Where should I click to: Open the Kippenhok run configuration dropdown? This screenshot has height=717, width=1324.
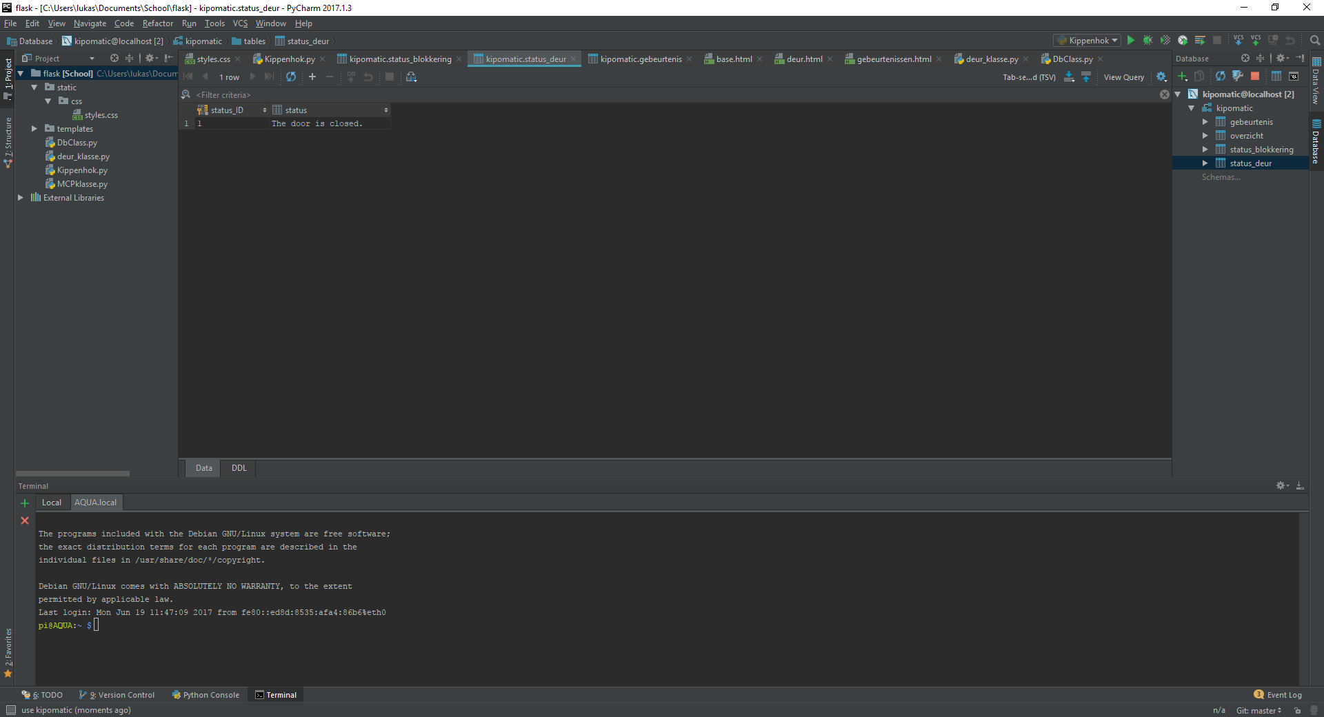(x=1087, y=41)
